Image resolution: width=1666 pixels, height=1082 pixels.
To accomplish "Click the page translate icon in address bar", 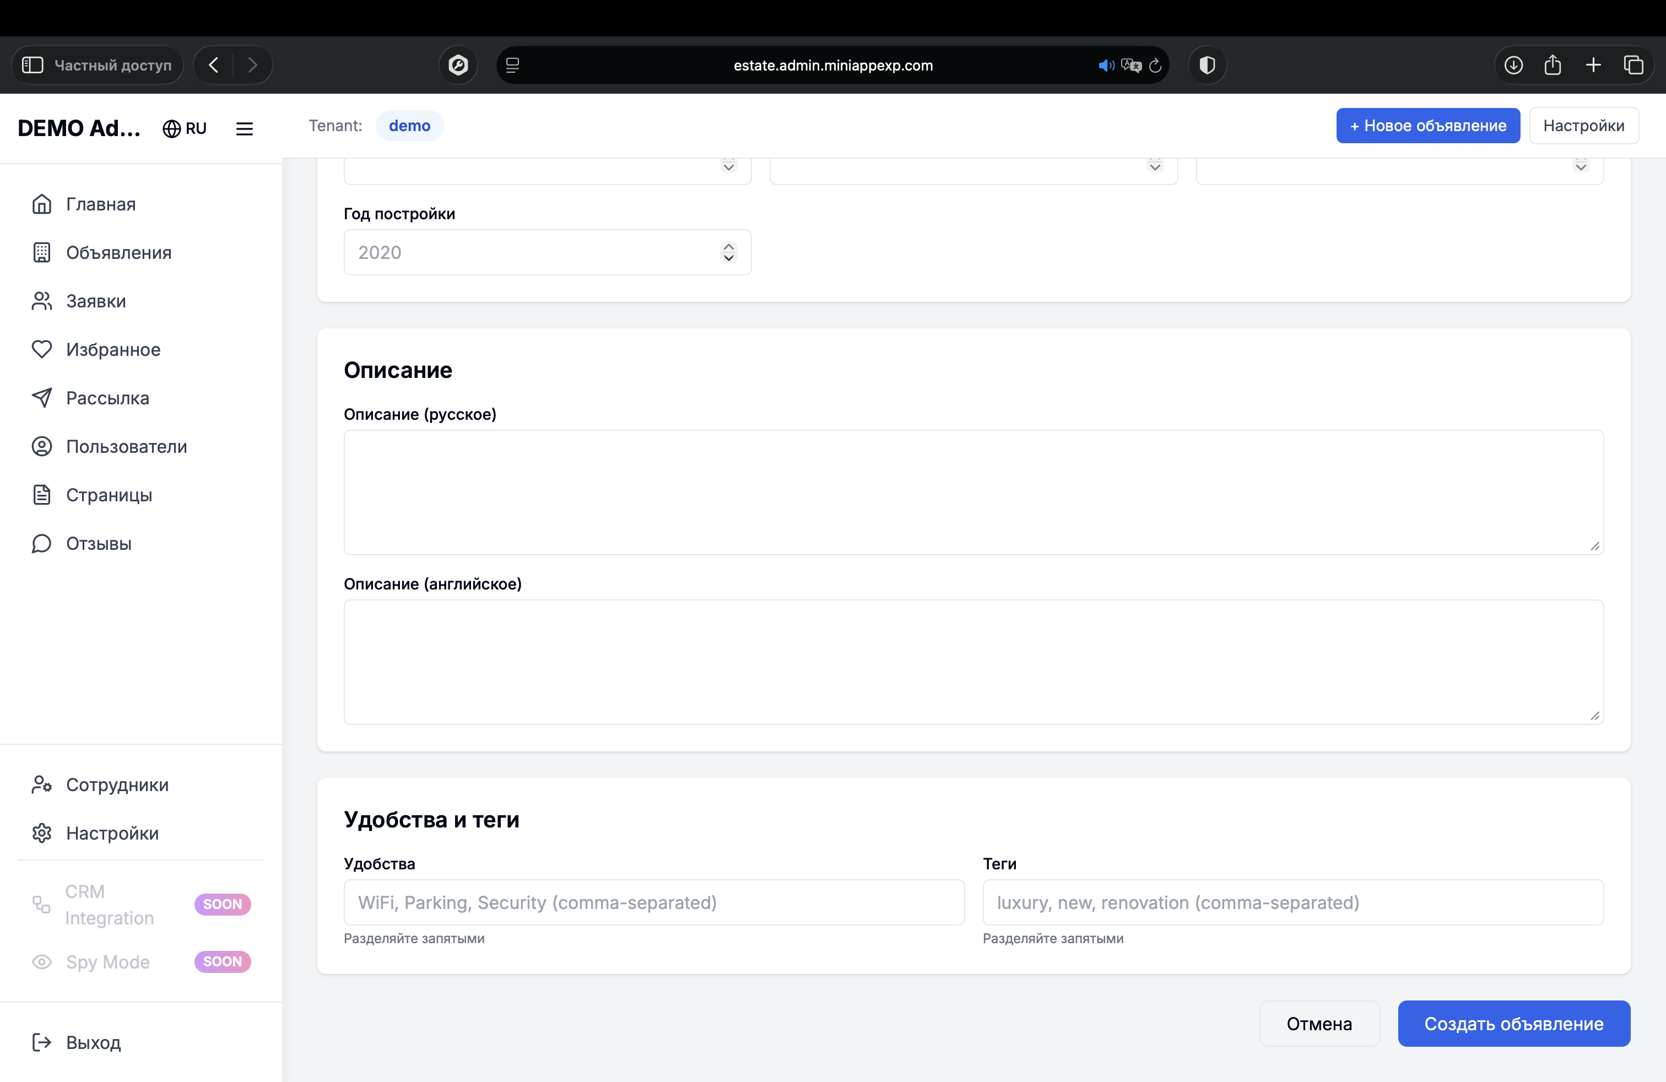I will click(1130, 65).
